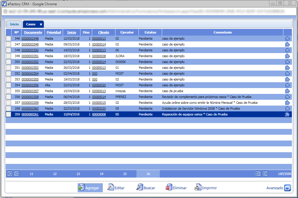Select checkbox for row 357

click(8, 103)
